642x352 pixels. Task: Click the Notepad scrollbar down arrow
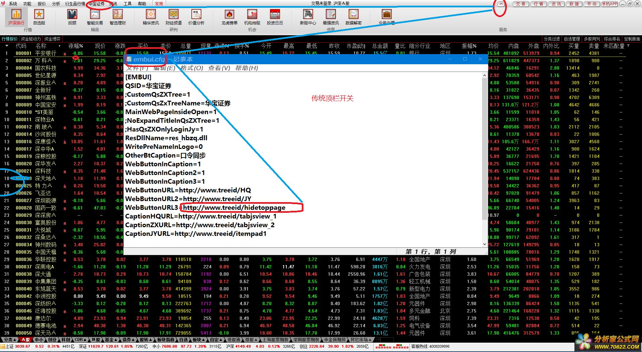coord(485,244)
